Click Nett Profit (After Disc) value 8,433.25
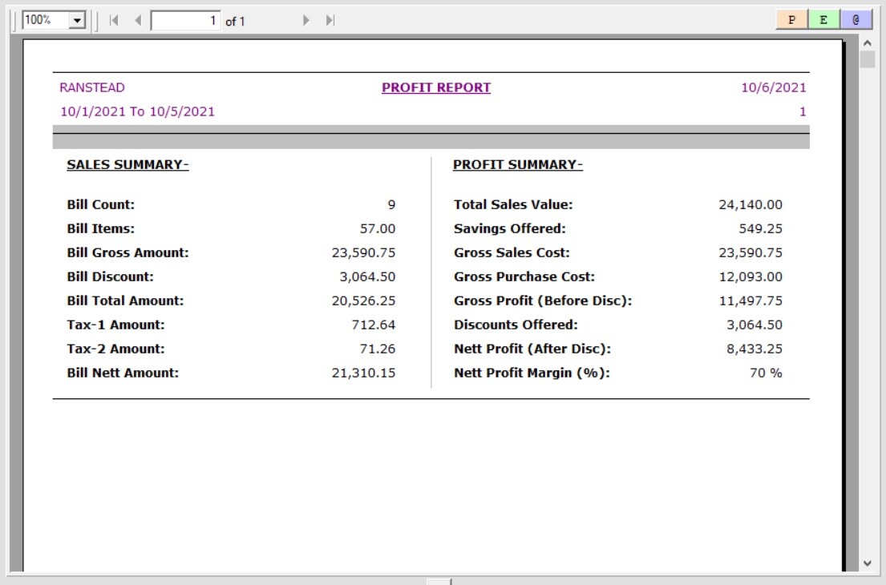The image size is (886, 585). click(755, 349)
